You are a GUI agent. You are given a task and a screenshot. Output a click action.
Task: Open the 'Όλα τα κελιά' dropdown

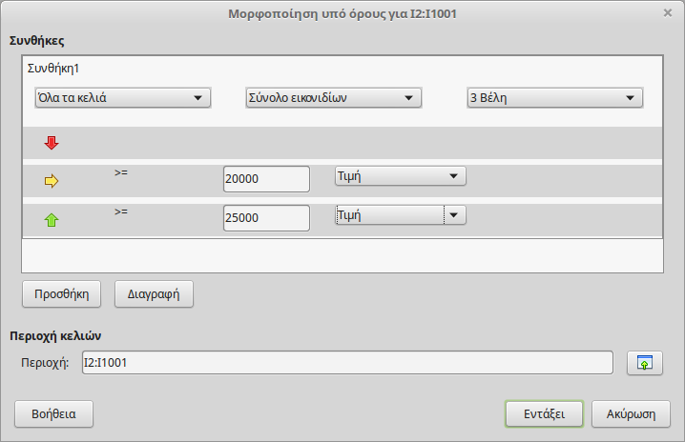[120, 97]
